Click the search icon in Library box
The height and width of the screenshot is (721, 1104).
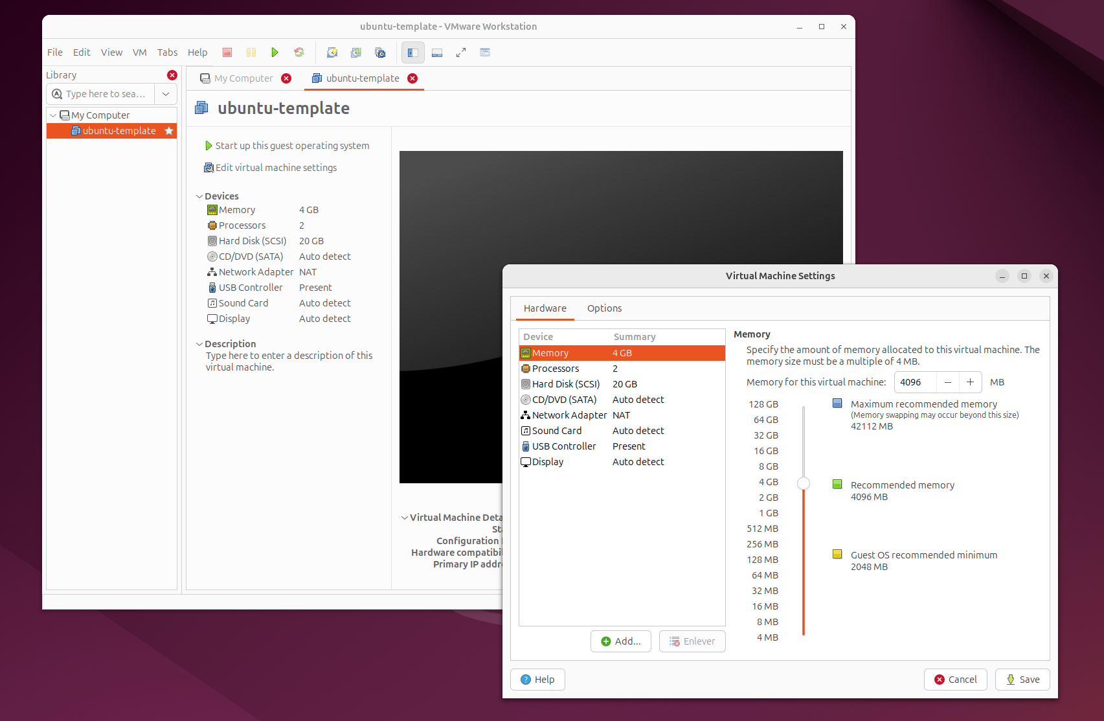pos(57,94)
